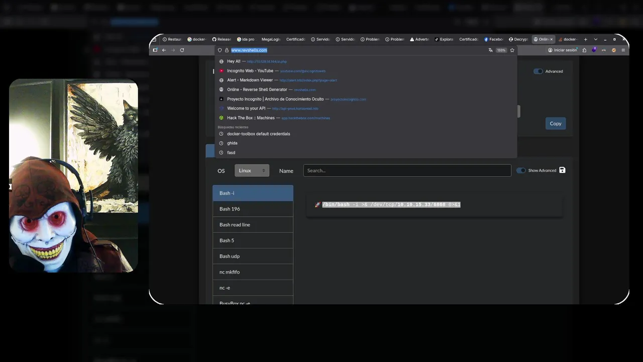
Task: Switch to the Decrypt tab
Action: [518, 39]
